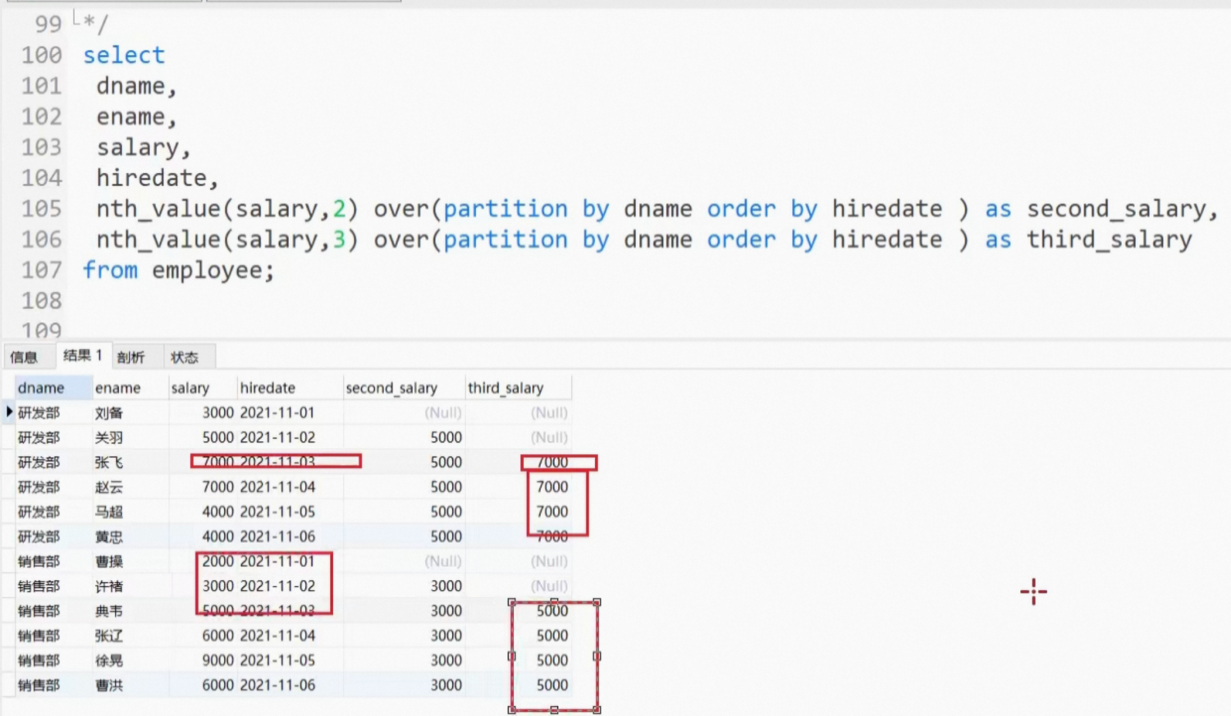Click hiredate cell 2021-11-01 in 刘备 row

coord(277,413)
